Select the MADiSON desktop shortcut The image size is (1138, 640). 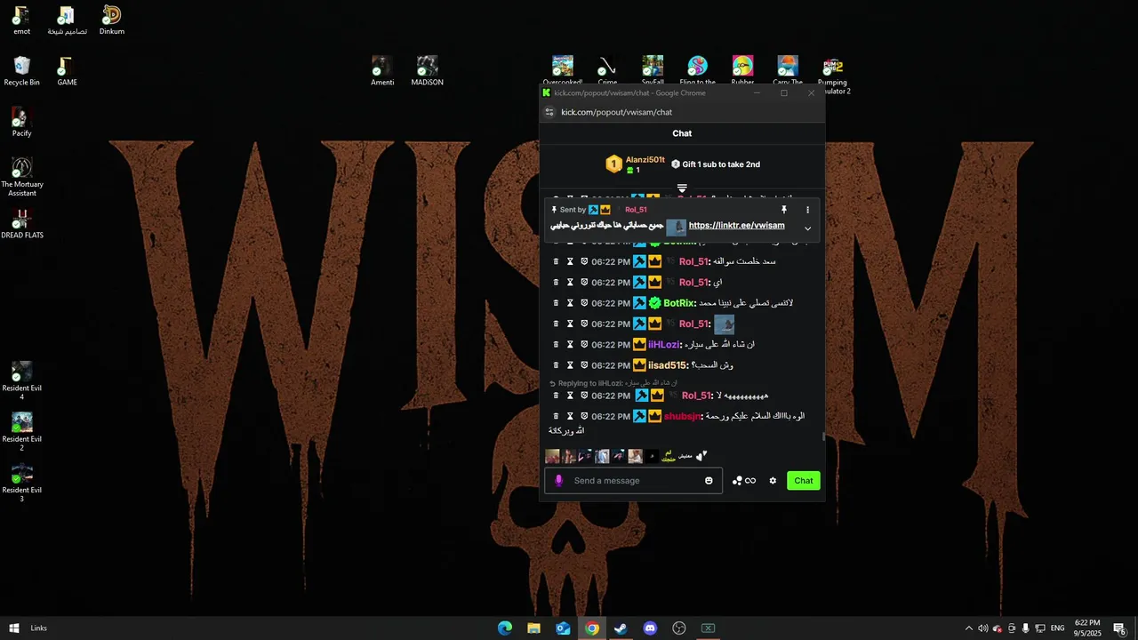coord(427,71)
